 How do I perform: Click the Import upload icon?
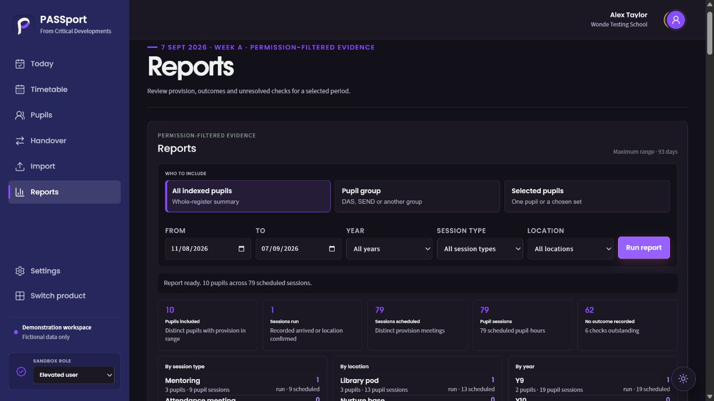20,166
